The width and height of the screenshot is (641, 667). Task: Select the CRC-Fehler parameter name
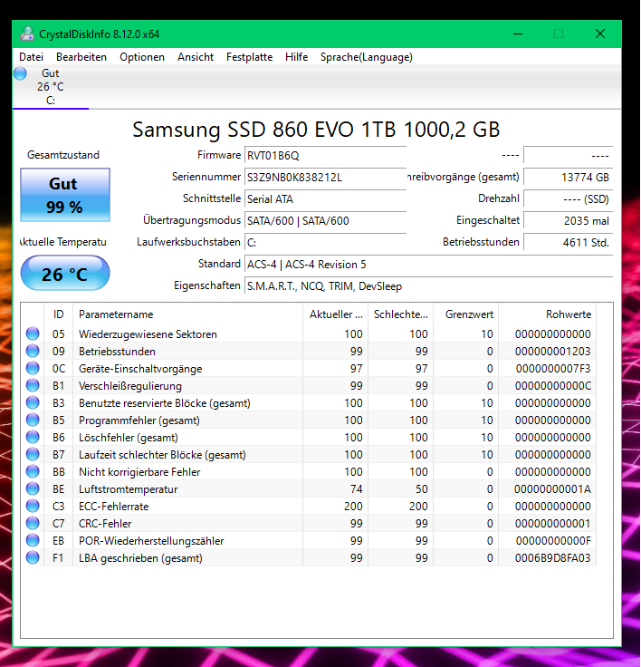105,524
